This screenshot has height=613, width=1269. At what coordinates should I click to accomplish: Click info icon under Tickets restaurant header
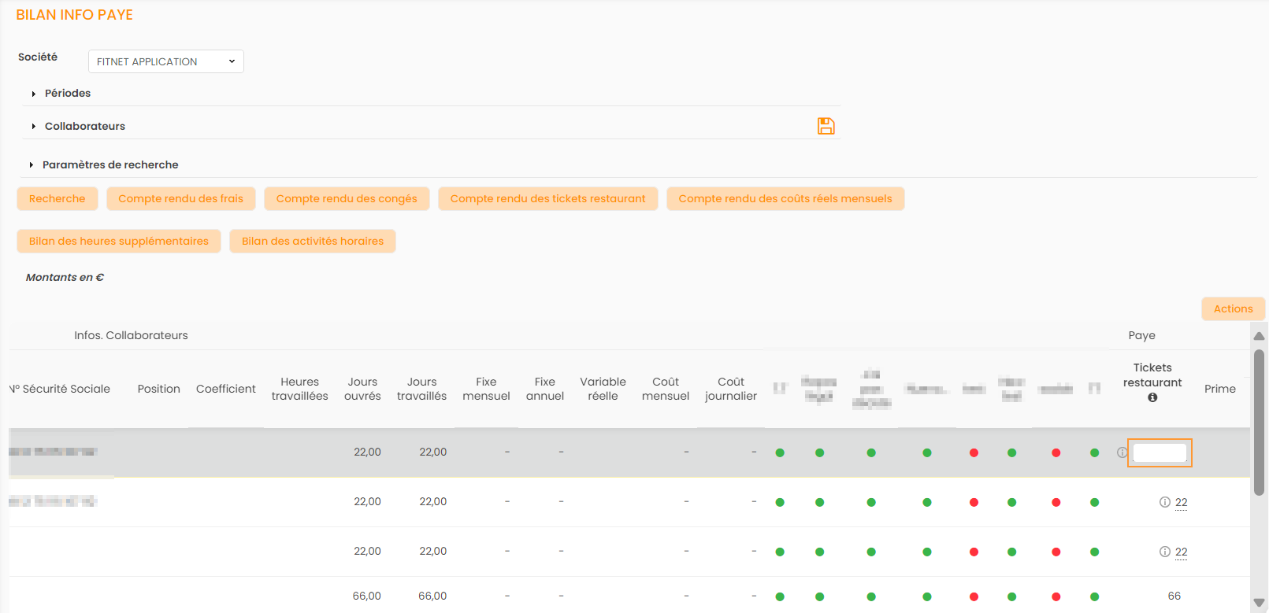(x=1152, y=398)
